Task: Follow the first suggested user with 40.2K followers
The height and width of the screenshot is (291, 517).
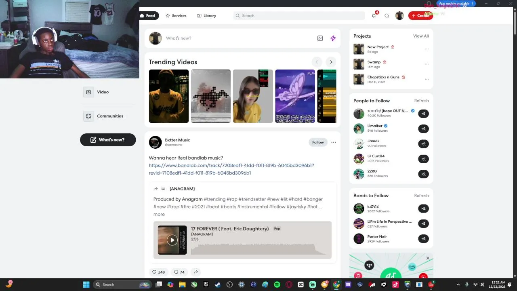Action: pos(423,114)
